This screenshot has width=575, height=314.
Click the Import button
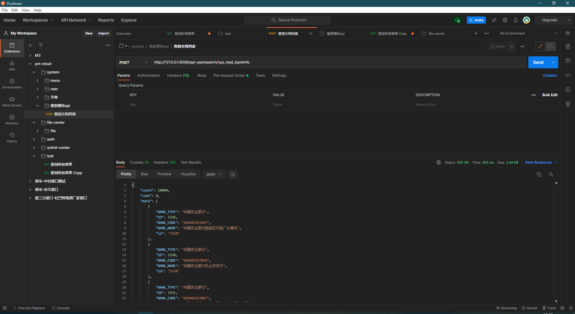104,33
